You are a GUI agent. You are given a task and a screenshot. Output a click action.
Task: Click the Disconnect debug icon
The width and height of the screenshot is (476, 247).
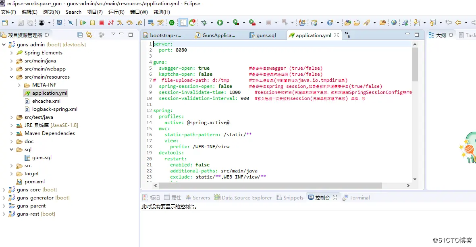[111, 23]
